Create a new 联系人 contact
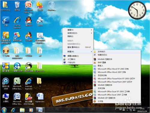The height and width of the screenshot is (113, 150). pyautogui.click(x=117, y=66)
